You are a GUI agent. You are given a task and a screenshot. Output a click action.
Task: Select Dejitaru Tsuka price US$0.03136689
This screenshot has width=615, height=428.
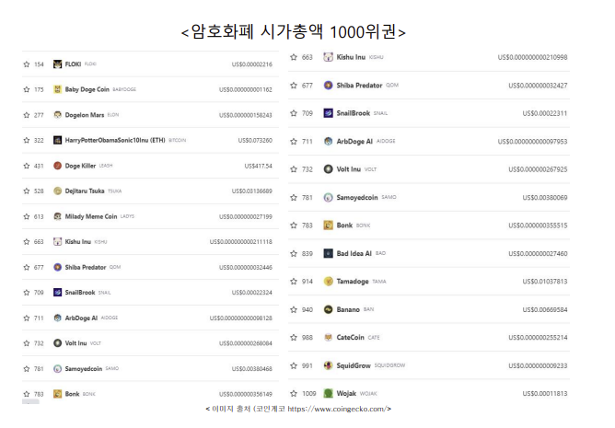252,191
